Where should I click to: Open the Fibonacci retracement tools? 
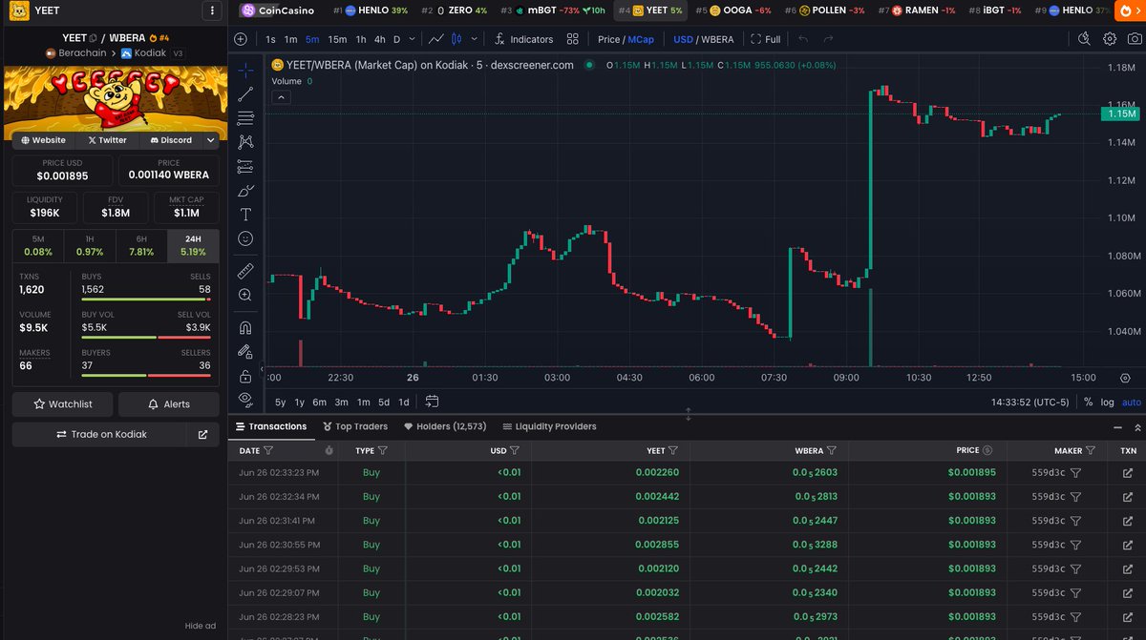coord(245,117)
